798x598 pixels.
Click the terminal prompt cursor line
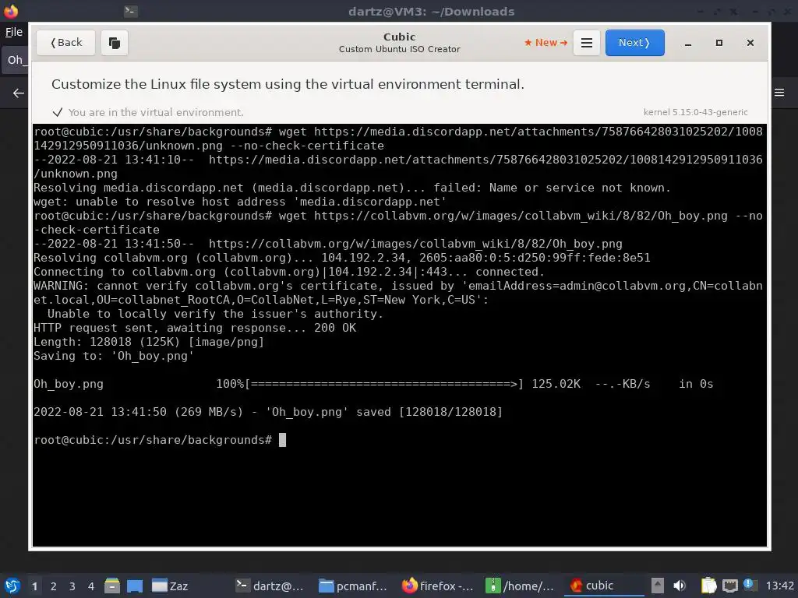161,440
